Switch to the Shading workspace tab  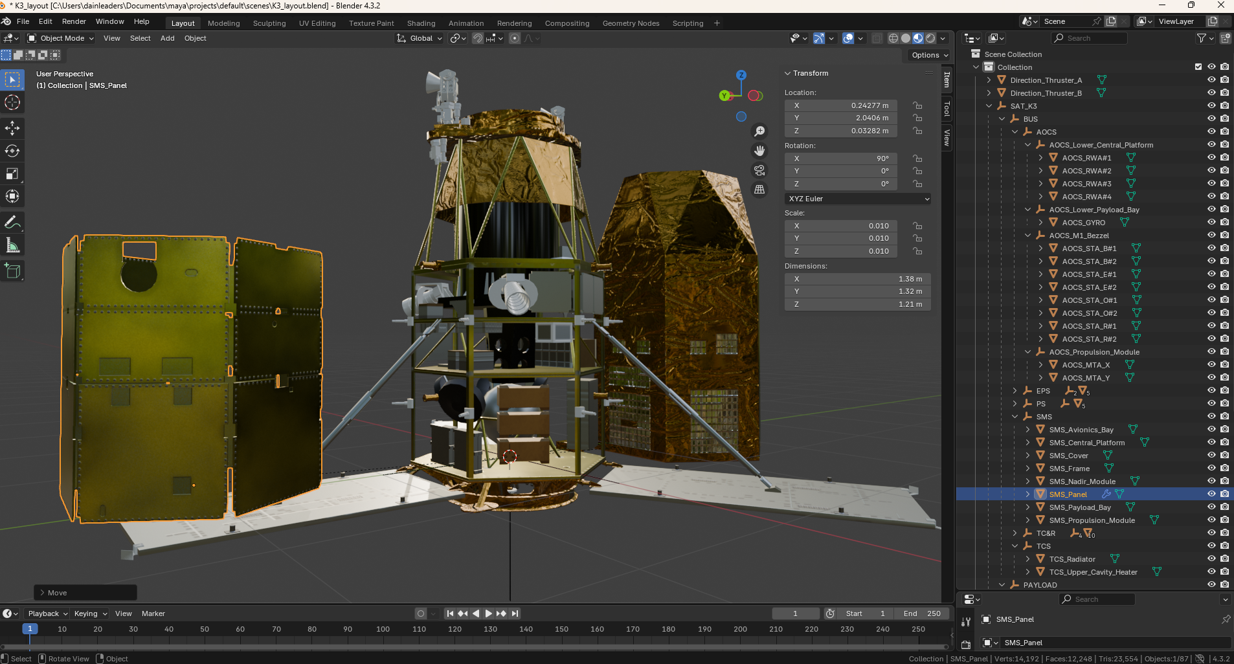421,23
